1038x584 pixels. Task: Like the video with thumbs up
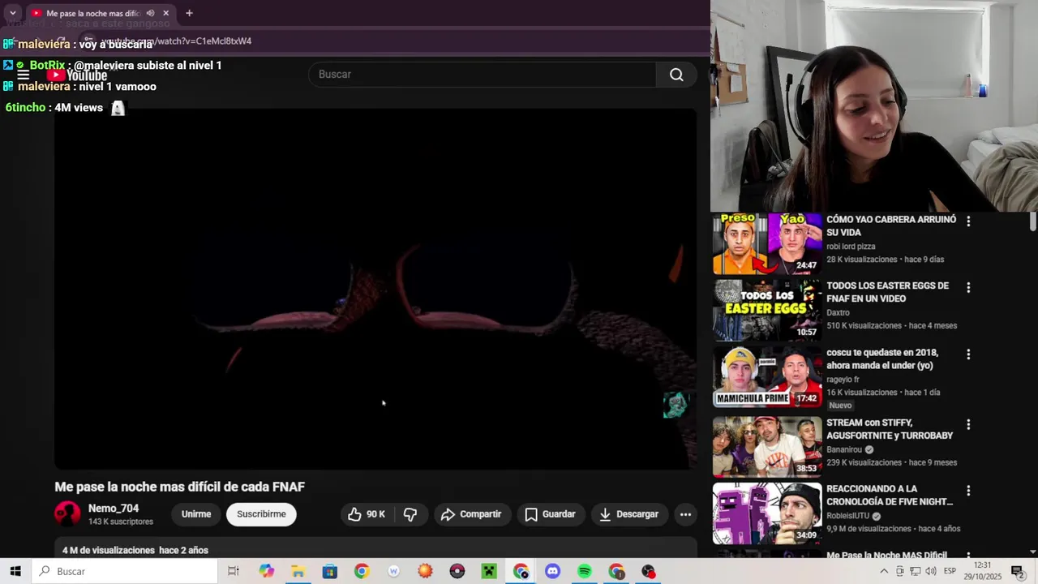(366, 514)
